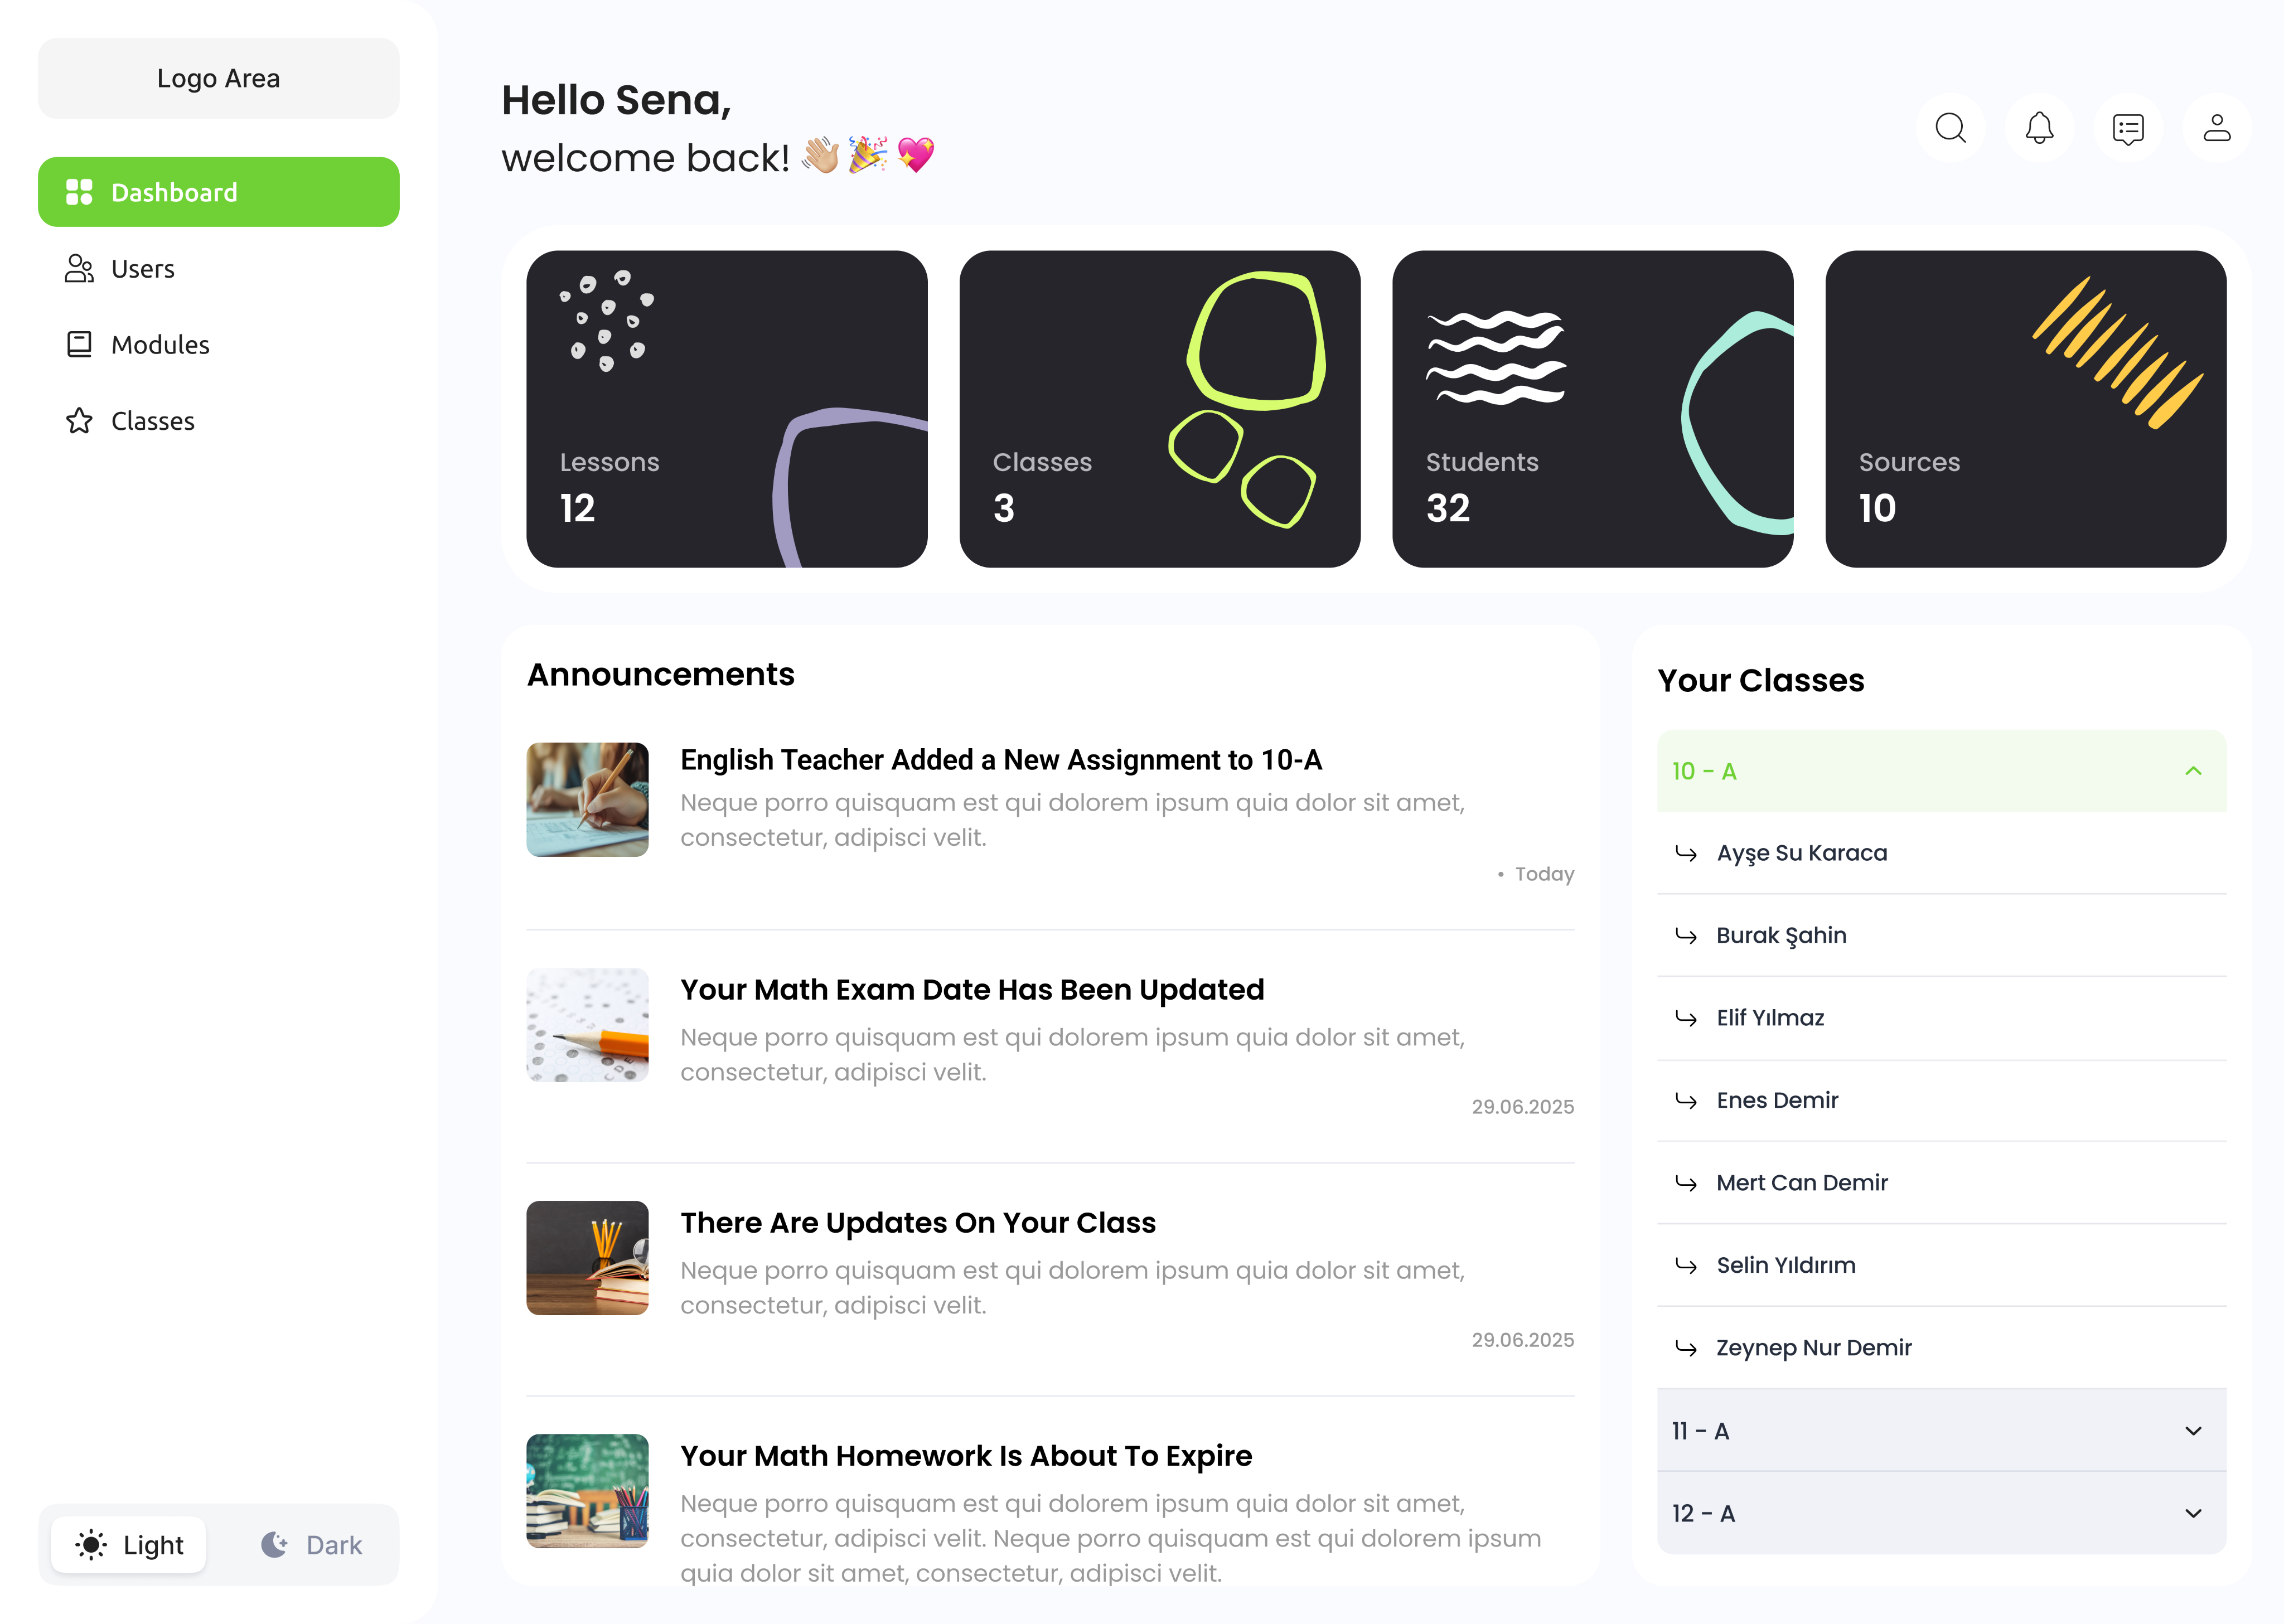Click the Dashboard grid icon
This screenshot has width=2284, height=1624.
point(79,192)
